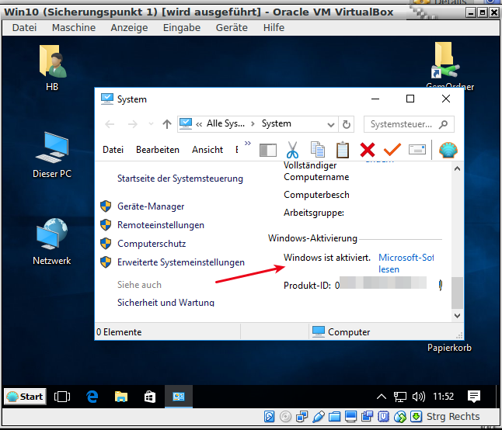Click the network tray icon in taskbar
The image size is (502, 430).
pyautogui.click(x=400, y=397)
